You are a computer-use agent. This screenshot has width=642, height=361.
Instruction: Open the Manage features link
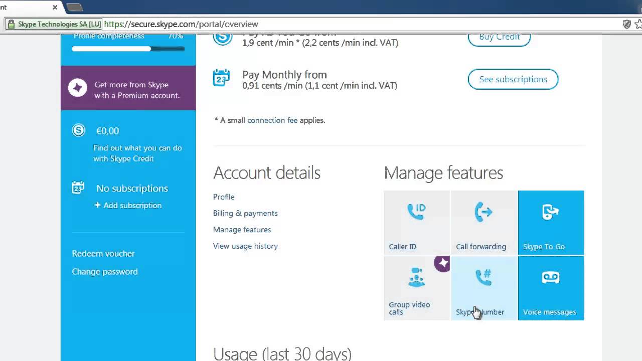[x=242, y=230]
